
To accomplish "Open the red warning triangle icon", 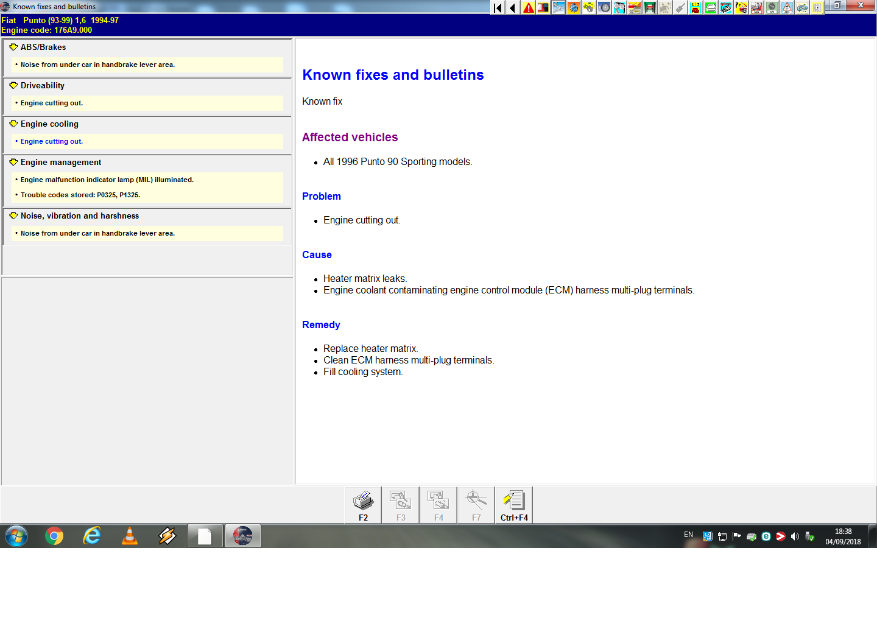I will [528, 8].
